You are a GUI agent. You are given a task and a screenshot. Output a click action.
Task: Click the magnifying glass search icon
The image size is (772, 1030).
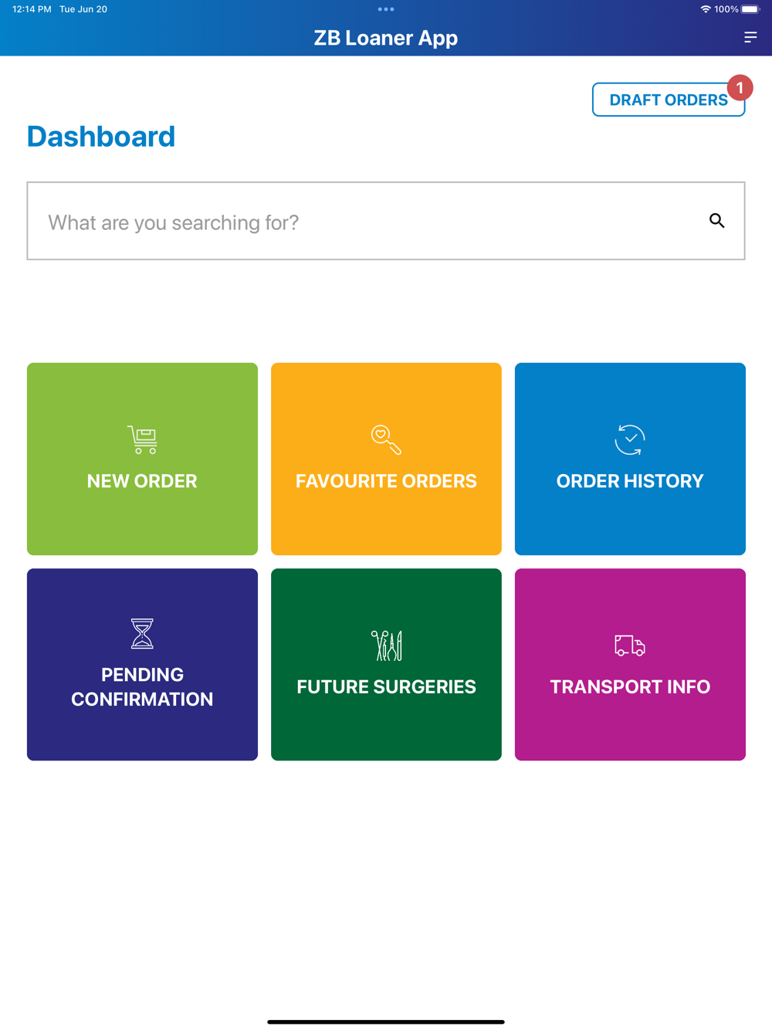coord(716,221)
